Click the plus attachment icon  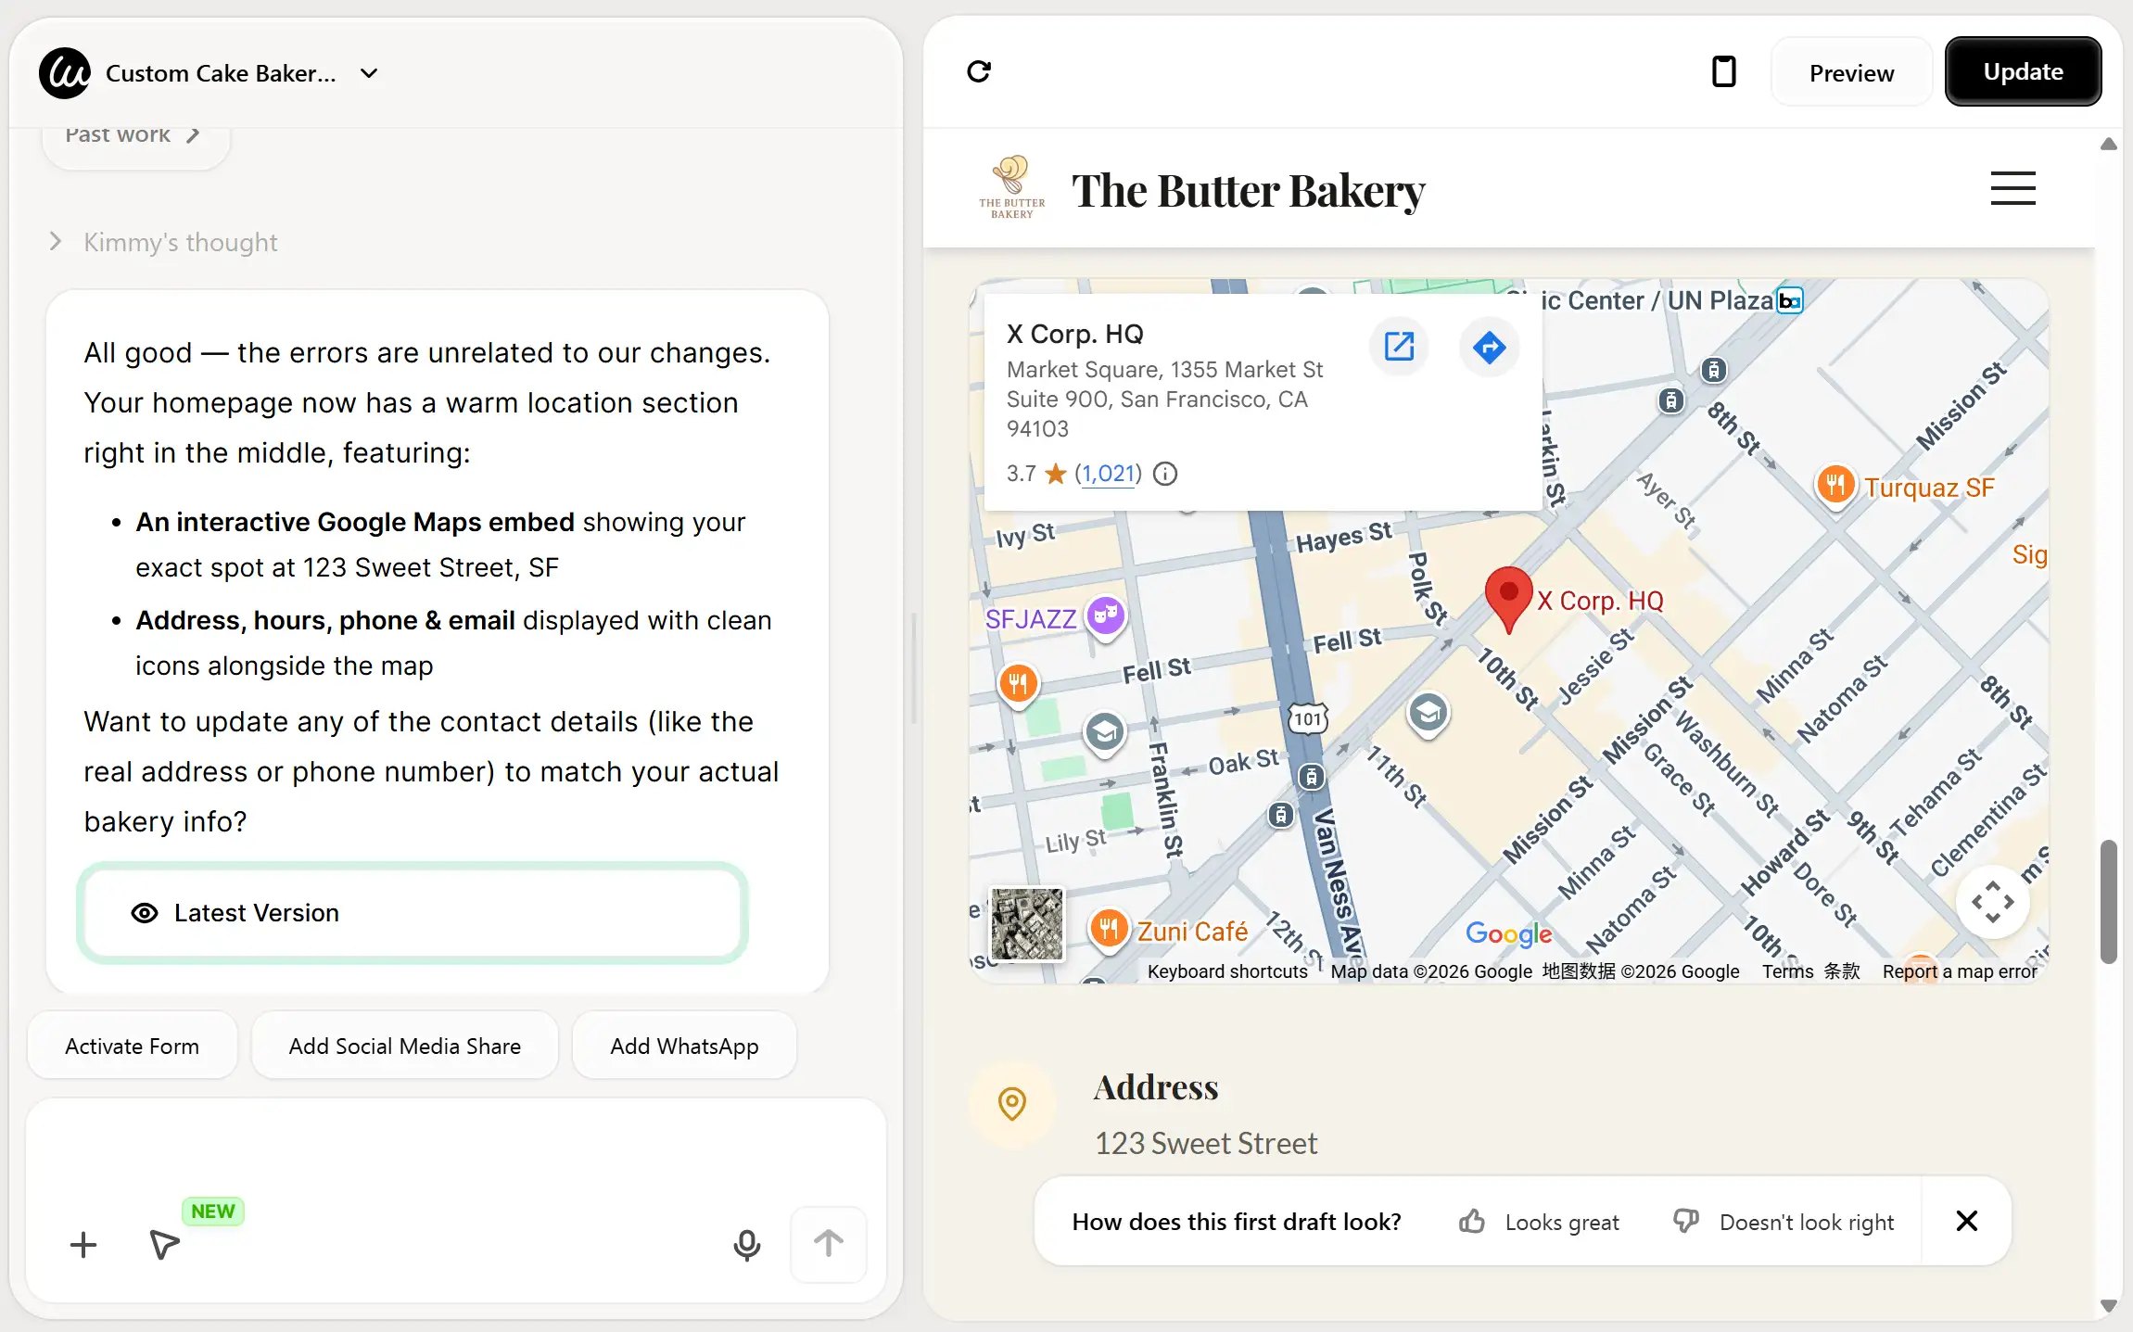coord(83,1244)
